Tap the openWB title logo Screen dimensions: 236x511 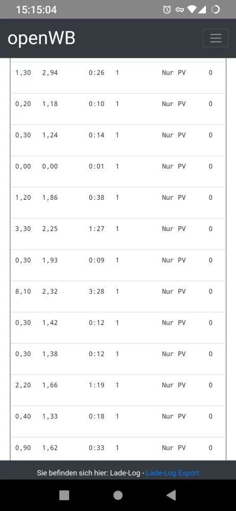tap(41, 38)
